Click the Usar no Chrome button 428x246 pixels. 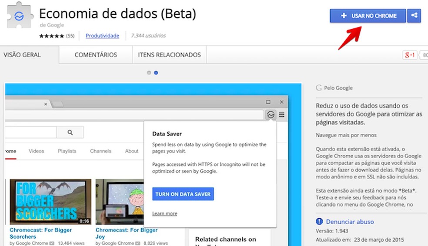pos(368,16)
